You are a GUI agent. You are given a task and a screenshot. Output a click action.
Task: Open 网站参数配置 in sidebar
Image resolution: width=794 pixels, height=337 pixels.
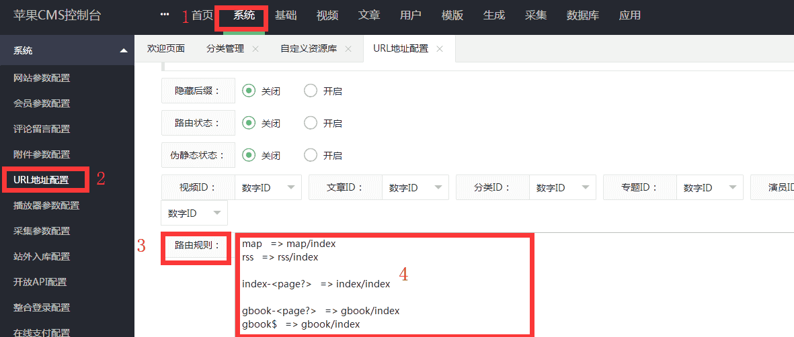[42, 78]
